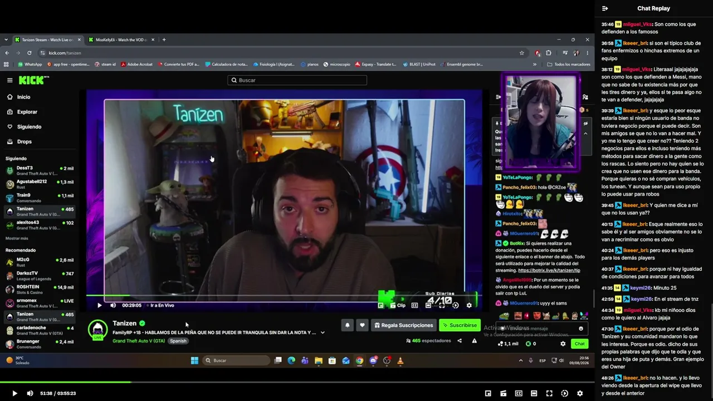Open Grand Theft Auto V (GTA) category link
This screenshot has height=401, width=713.
138,341
